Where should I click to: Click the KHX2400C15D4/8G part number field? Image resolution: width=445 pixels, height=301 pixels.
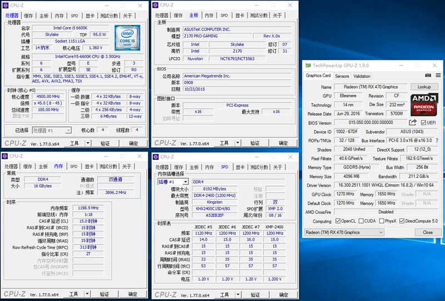click(215, 209)
